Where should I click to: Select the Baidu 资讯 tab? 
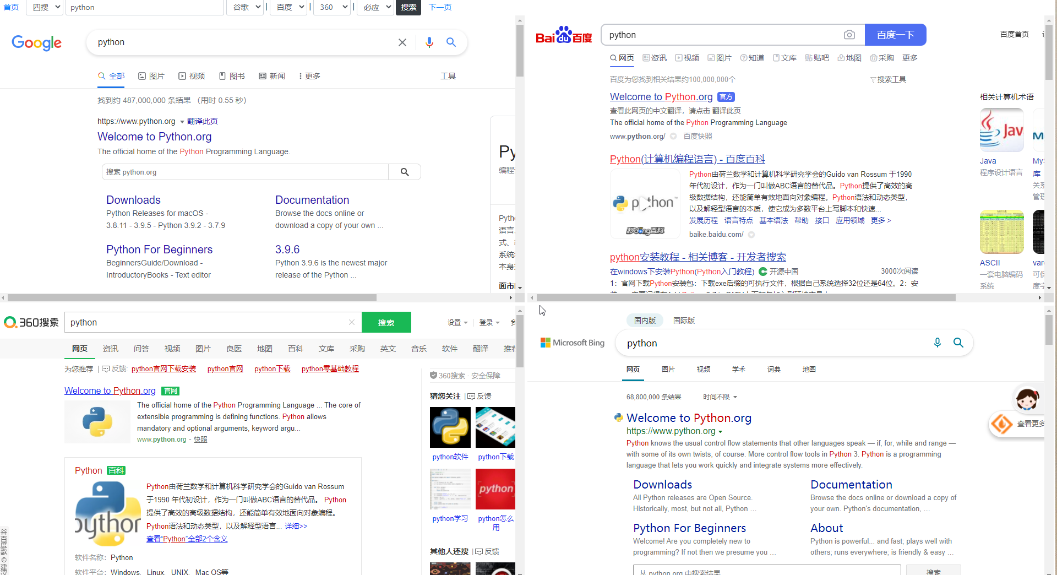655,58
